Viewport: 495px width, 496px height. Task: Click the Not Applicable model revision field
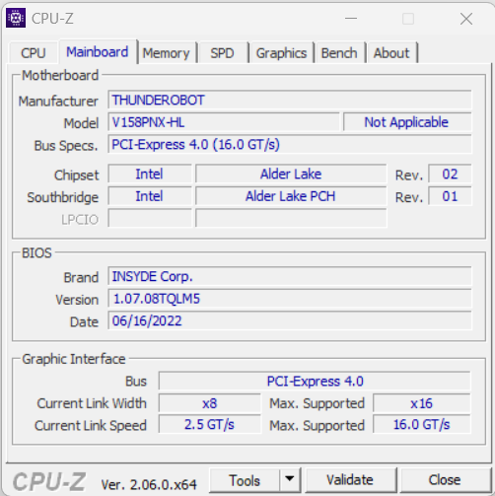407,122
